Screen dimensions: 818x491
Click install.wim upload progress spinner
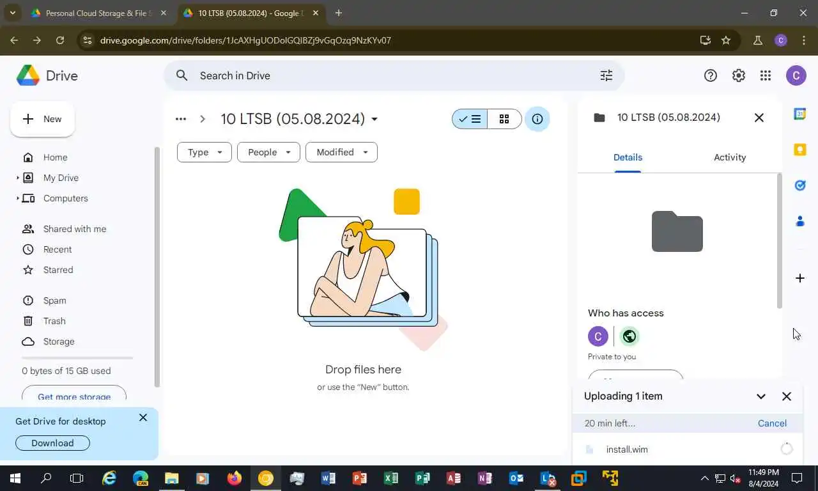click(x=787, y=449)
